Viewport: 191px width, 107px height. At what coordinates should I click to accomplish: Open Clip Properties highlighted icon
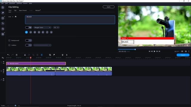pyautogui.click(x=42, y=55)
